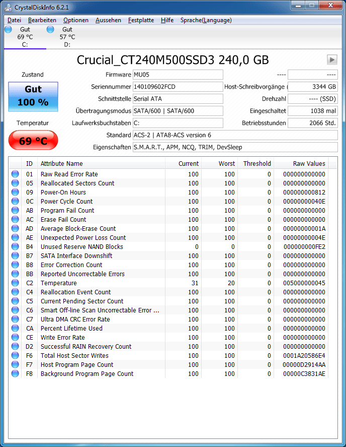346x447 pixels.
Task: Open the Hilfe menu
Action: [167, 20]
